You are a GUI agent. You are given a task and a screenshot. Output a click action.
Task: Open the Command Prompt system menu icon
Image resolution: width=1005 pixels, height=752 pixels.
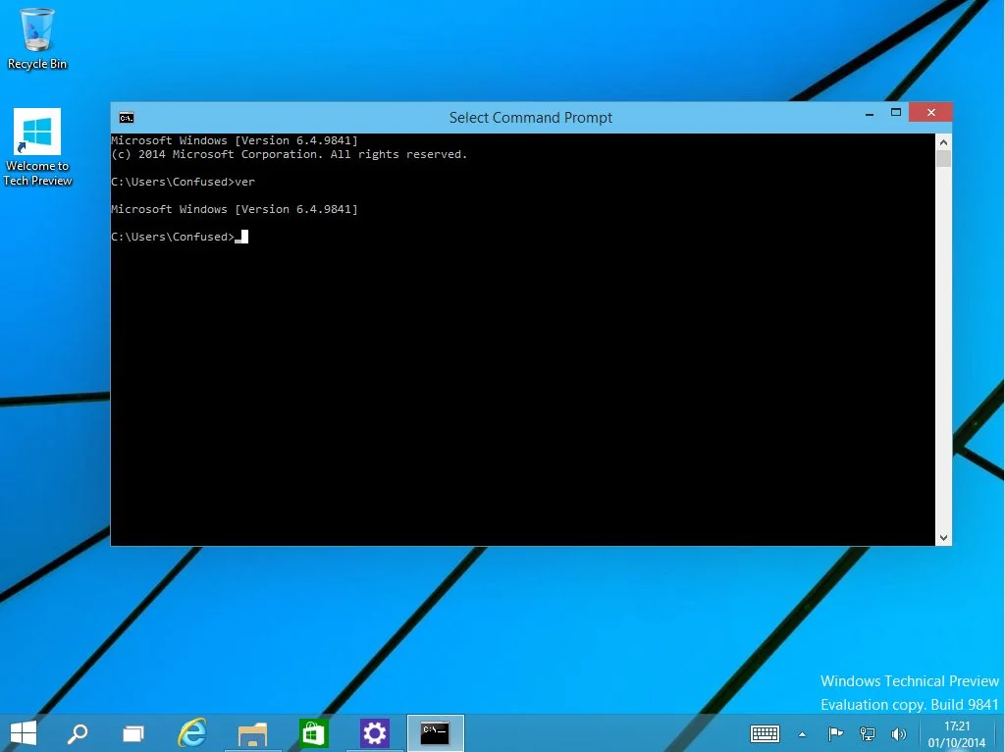pos(127,118)
